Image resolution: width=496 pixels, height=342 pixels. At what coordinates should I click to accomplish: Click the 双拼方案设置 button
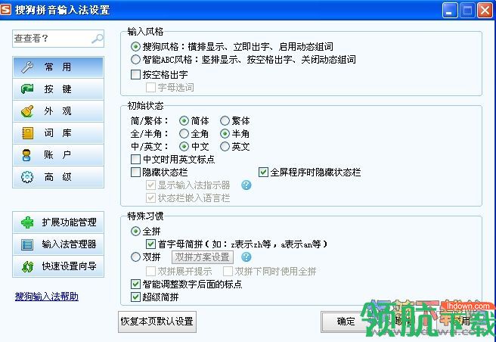click(203, 257)
